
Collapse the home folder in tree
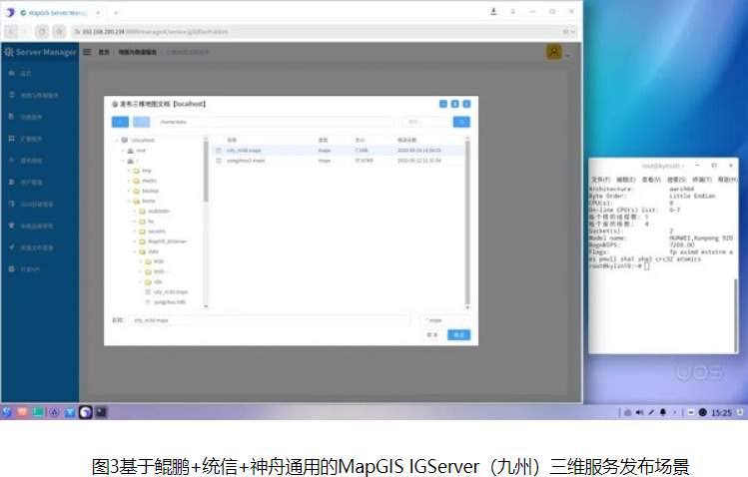(129, 201)
